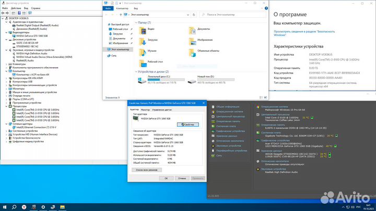
Task: Select NVIDIA GeForce GTX 1060 5GB in device tree
Action: coord(32,36)
